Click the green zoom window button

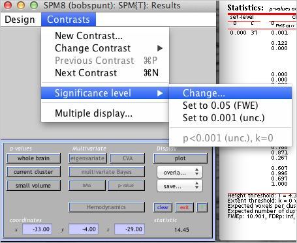(34, 5)
